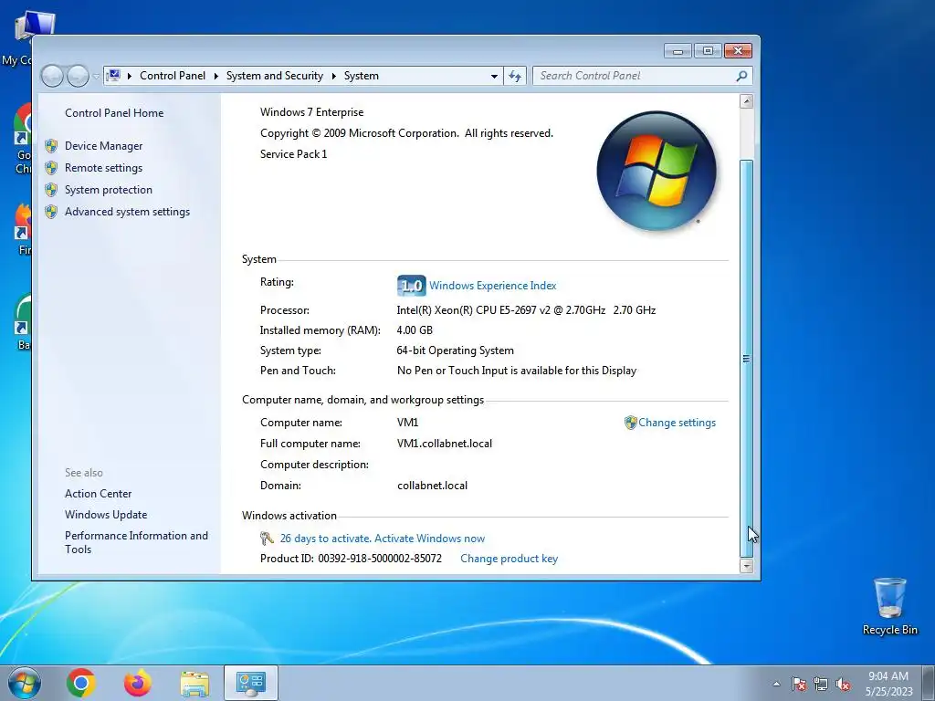Expand the arrow before Control Panel breadcrumb
Viewport: 935px width, 701px height.
pyautogui.click(x=130, y=76)
